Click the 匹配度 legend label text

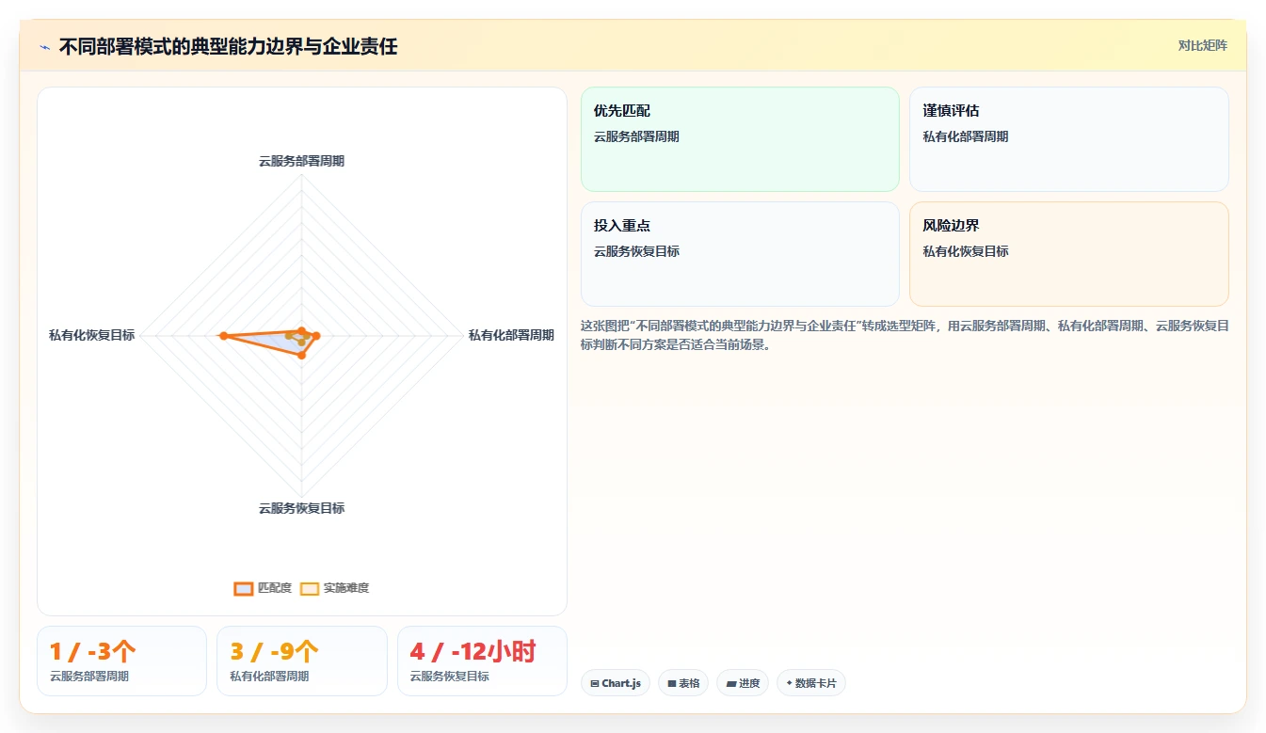click(x=275, y=588)
